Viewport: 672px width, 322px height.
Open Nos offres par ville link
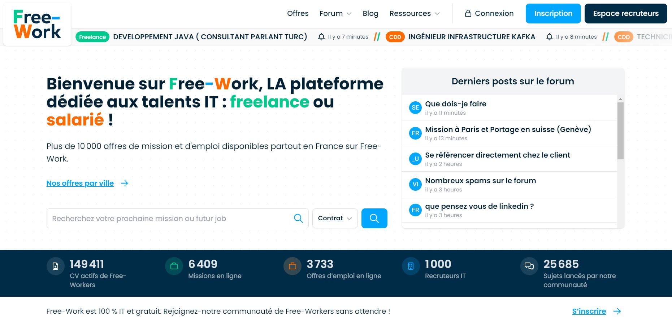tap(80, 183)
